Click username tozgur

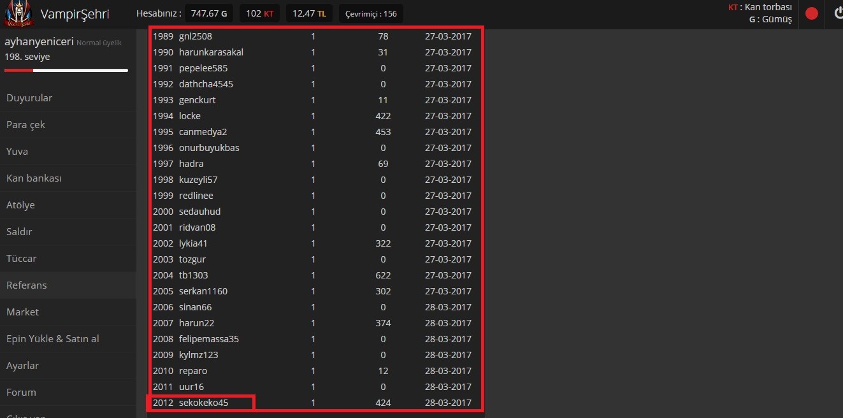coord(192,259)
